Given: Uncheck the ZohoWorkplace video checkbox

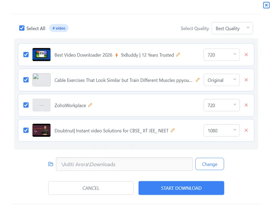Looking at the screenshot, I should click(x=26, y=105).
